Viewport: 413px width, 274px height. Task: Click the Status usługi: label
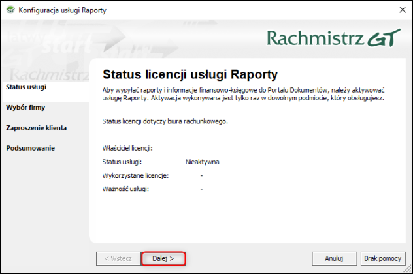click(x=122, y=162)
